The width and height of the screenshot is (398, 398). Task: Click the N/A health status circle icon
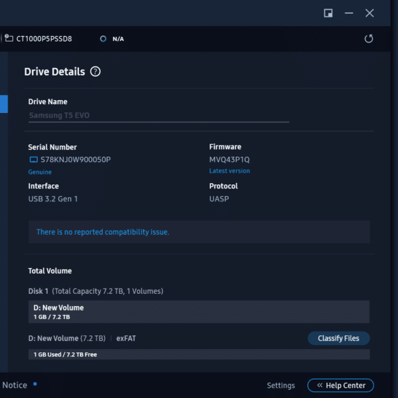click(x=103, y=39)
